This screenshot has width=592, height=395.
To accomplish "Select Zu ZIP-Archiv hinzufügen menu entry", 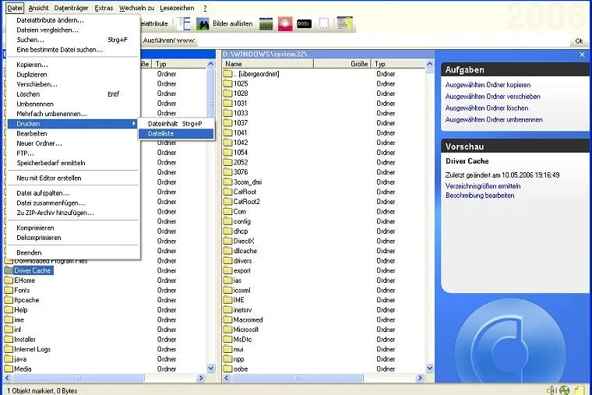I will (55, 213).
